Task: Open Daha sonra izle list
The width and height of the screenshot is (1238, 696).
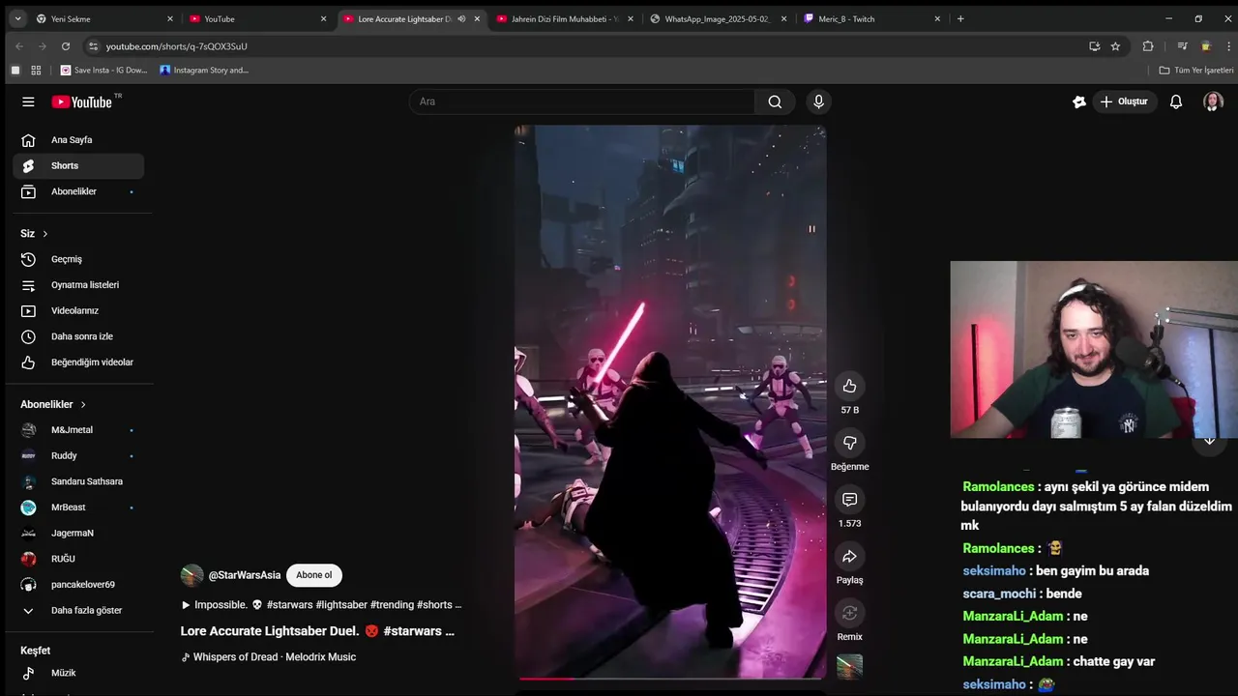Action: pyautogui.click(x=78, y=336)
